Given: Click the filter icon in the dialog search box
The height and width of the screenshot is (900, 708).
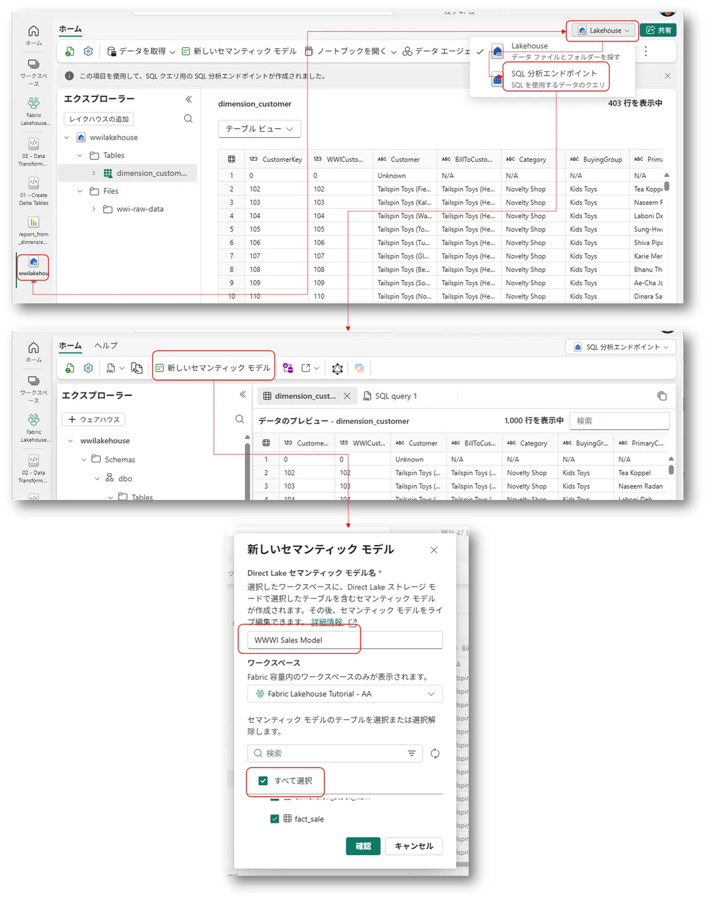Looking at the screenshot, I should (412, 753).
